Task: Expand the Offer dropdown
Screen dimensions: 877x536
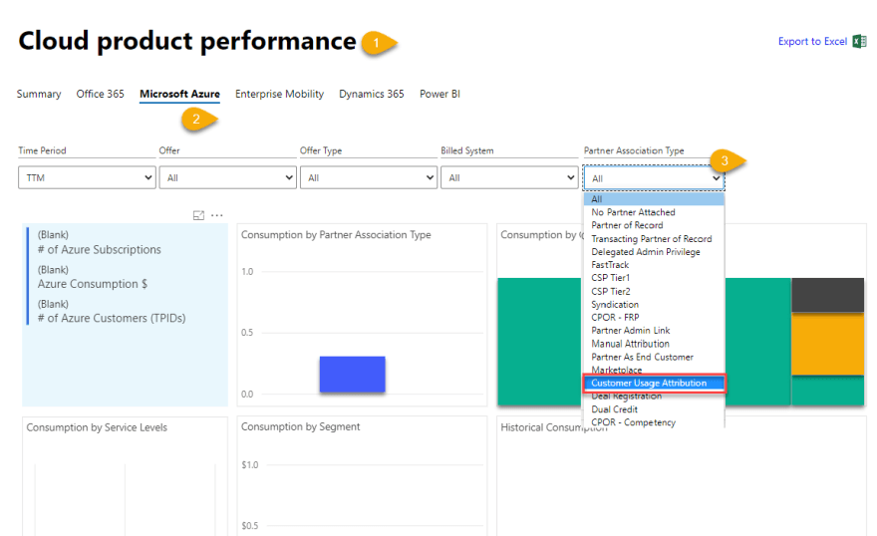Action: (x=227, y=177)
